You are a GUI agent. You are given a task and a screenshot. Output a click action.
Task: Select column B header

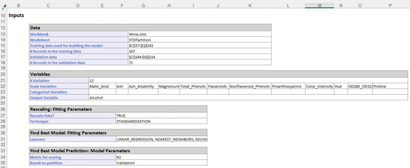point(18,5)
